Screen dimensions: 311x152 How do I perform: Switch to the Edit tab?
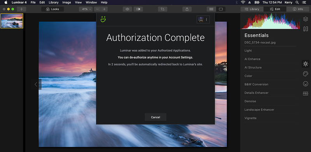coord(275,9)
